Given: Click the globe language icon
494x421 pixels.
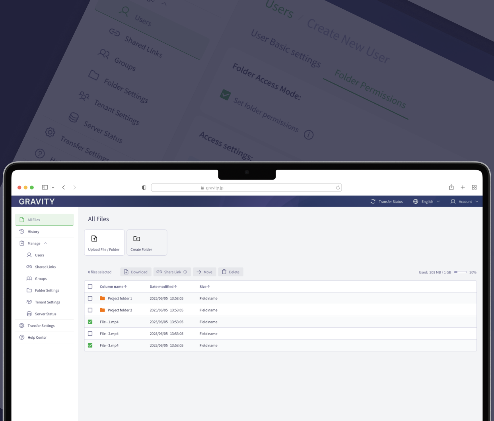Looking at the screenshot, I should tap(416, 201).
